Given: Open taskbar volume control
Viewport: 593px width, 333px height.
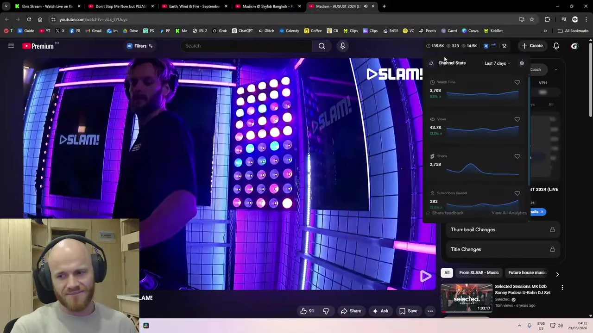Looking at the screenshot, I should pos(560,326).
